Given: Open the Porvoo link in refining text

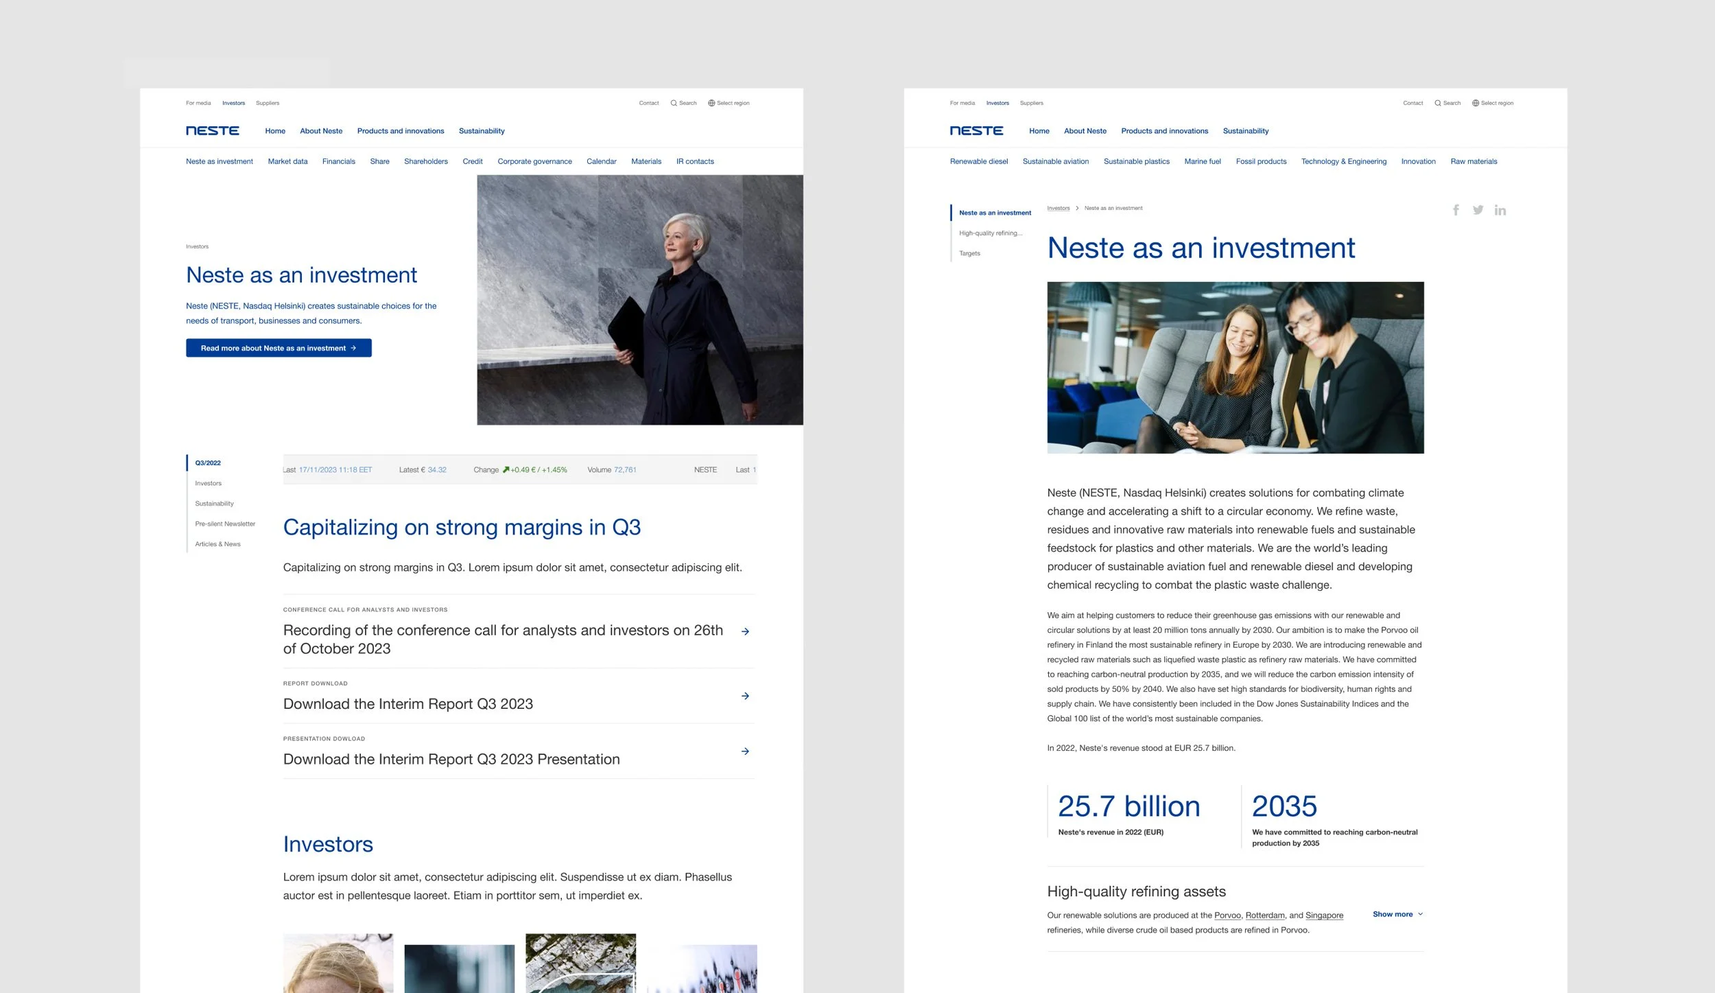Looking at the screenshot, I should [1227, 915].
